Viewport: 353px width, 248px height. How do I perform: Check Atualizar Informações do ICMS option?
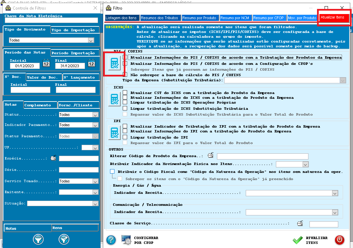pos(125,97)
